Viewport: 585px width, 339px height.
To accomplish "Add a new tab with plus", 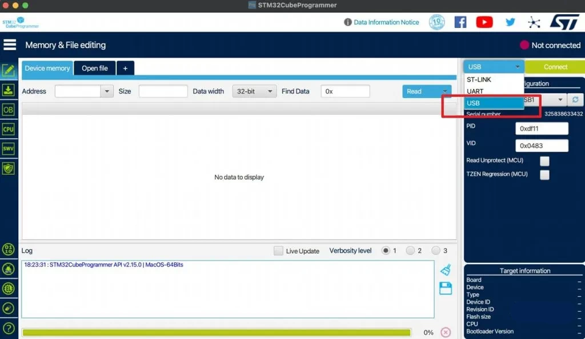I will click(x=125, y=68).
